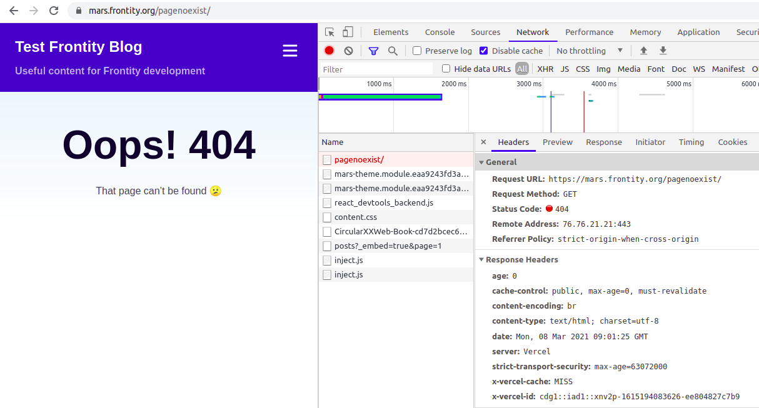Open the network search magnifier
This screenshot has width=759, height=408.
(x=393, y=51)
